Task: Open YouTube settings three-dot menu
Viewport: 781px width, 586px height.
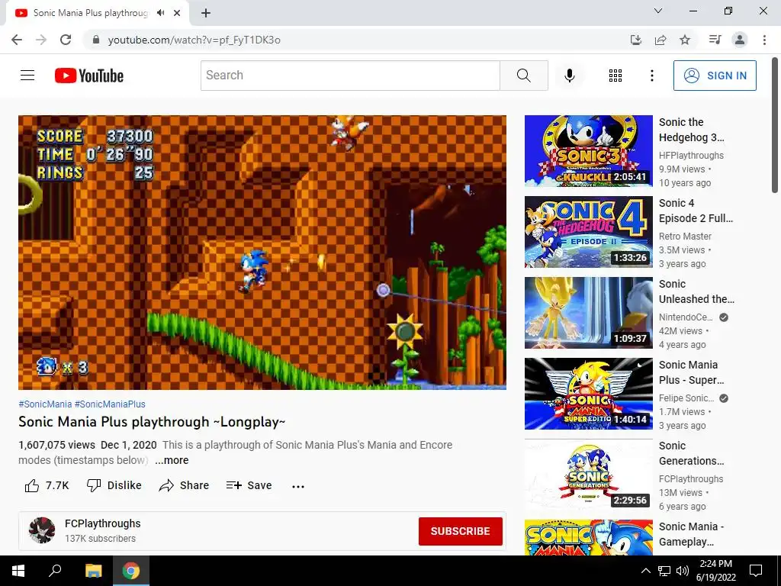Action: (x=651, y=76)
